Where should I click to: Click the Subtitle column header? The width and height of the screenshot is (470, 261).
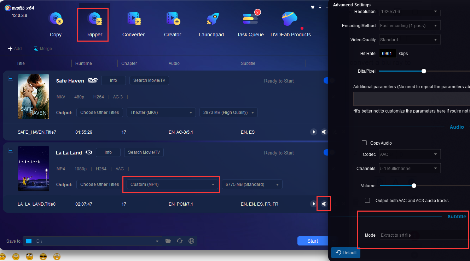pyautogui.click(x=248, y=63)
